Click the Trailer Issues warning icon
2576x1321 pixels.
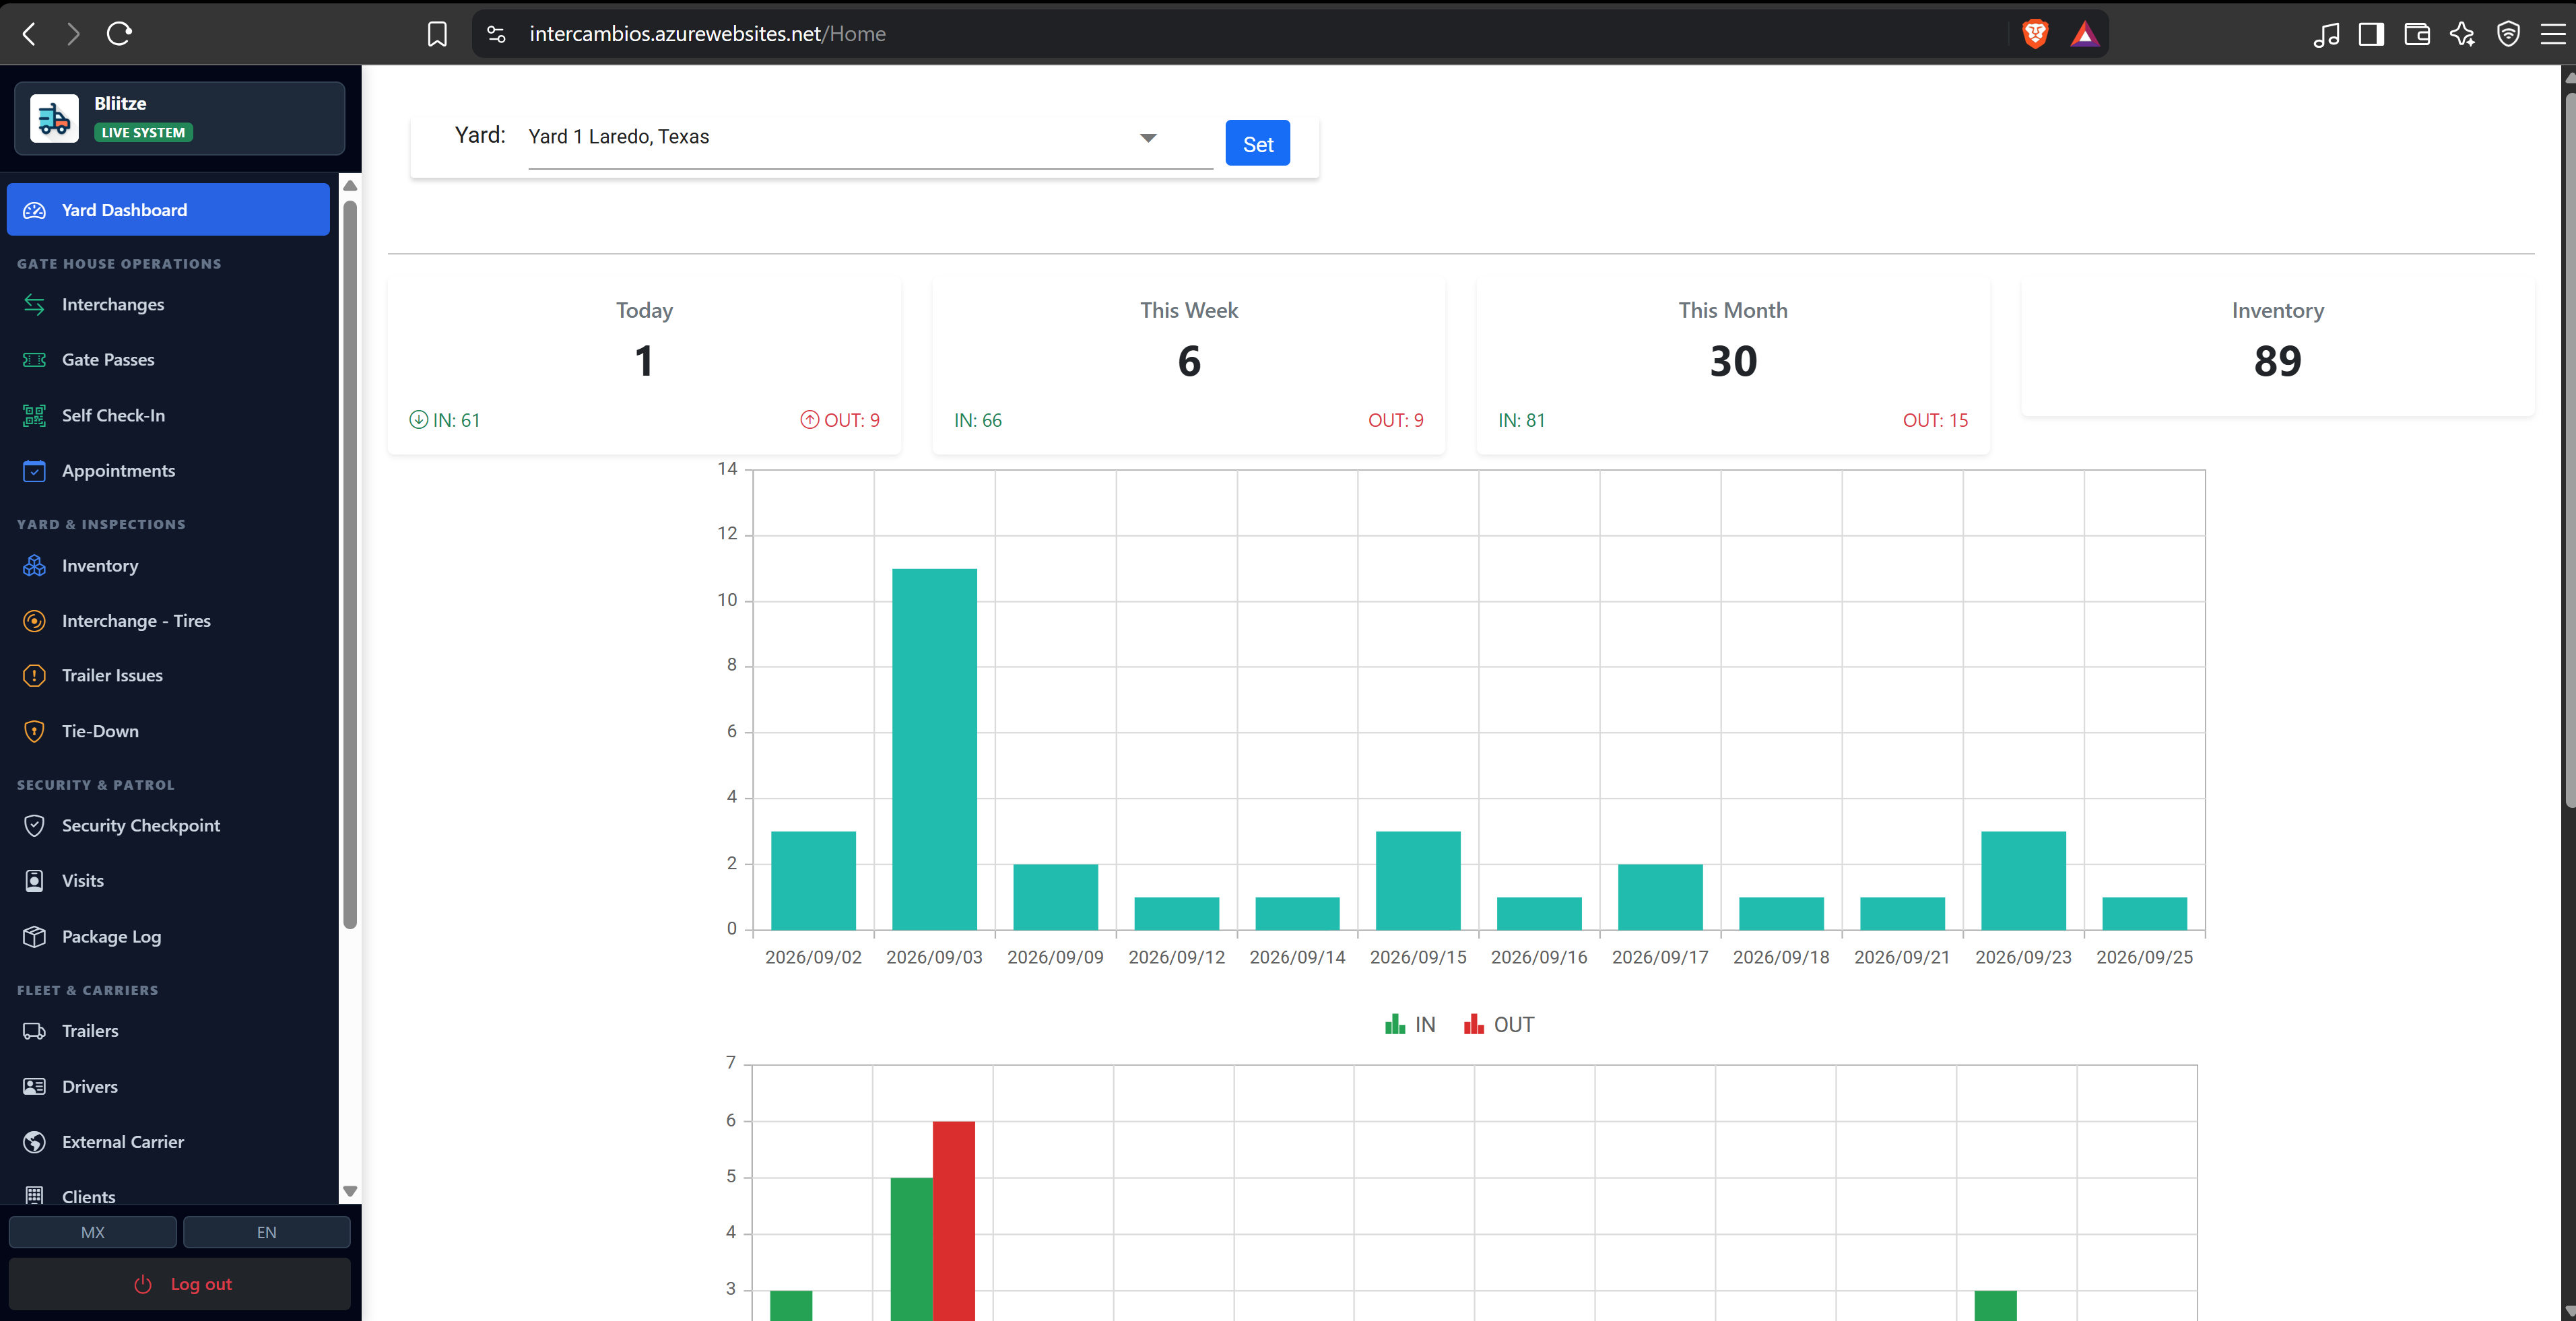34,676
